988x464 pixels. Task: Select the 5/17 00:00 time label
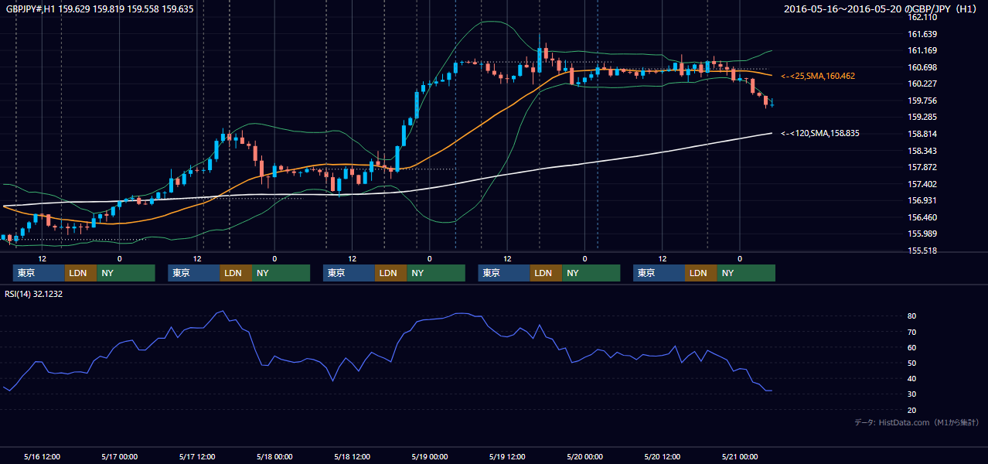click(120, 456)
